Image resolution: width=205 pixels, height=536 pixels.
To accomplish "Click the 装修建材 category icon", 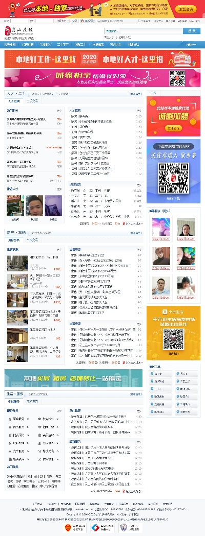I will pyautogui.click(x=39, y=435).
